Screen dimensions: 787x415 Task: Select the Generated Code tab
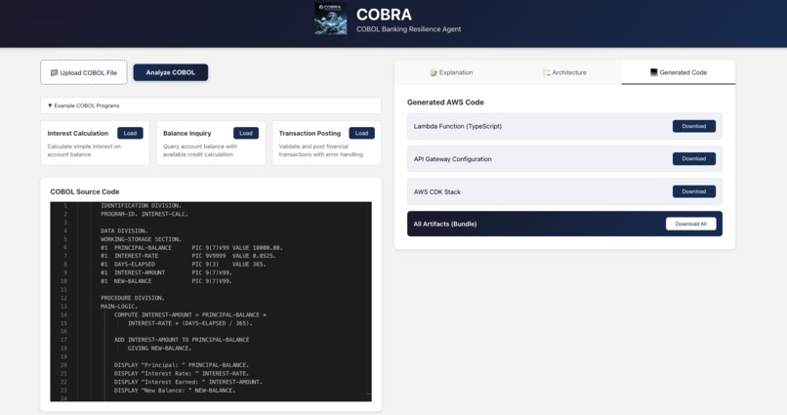(x=678, y=72)
